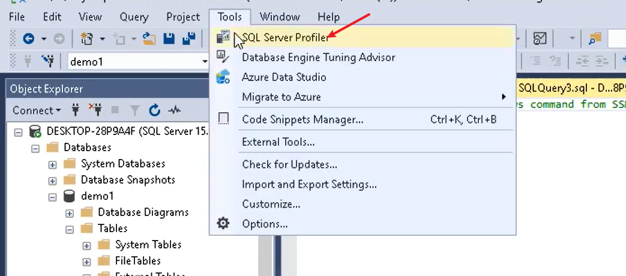Expand the System Databases folder
The height and width of the screenshot is (276, 626).
click(x=52, y=165)
